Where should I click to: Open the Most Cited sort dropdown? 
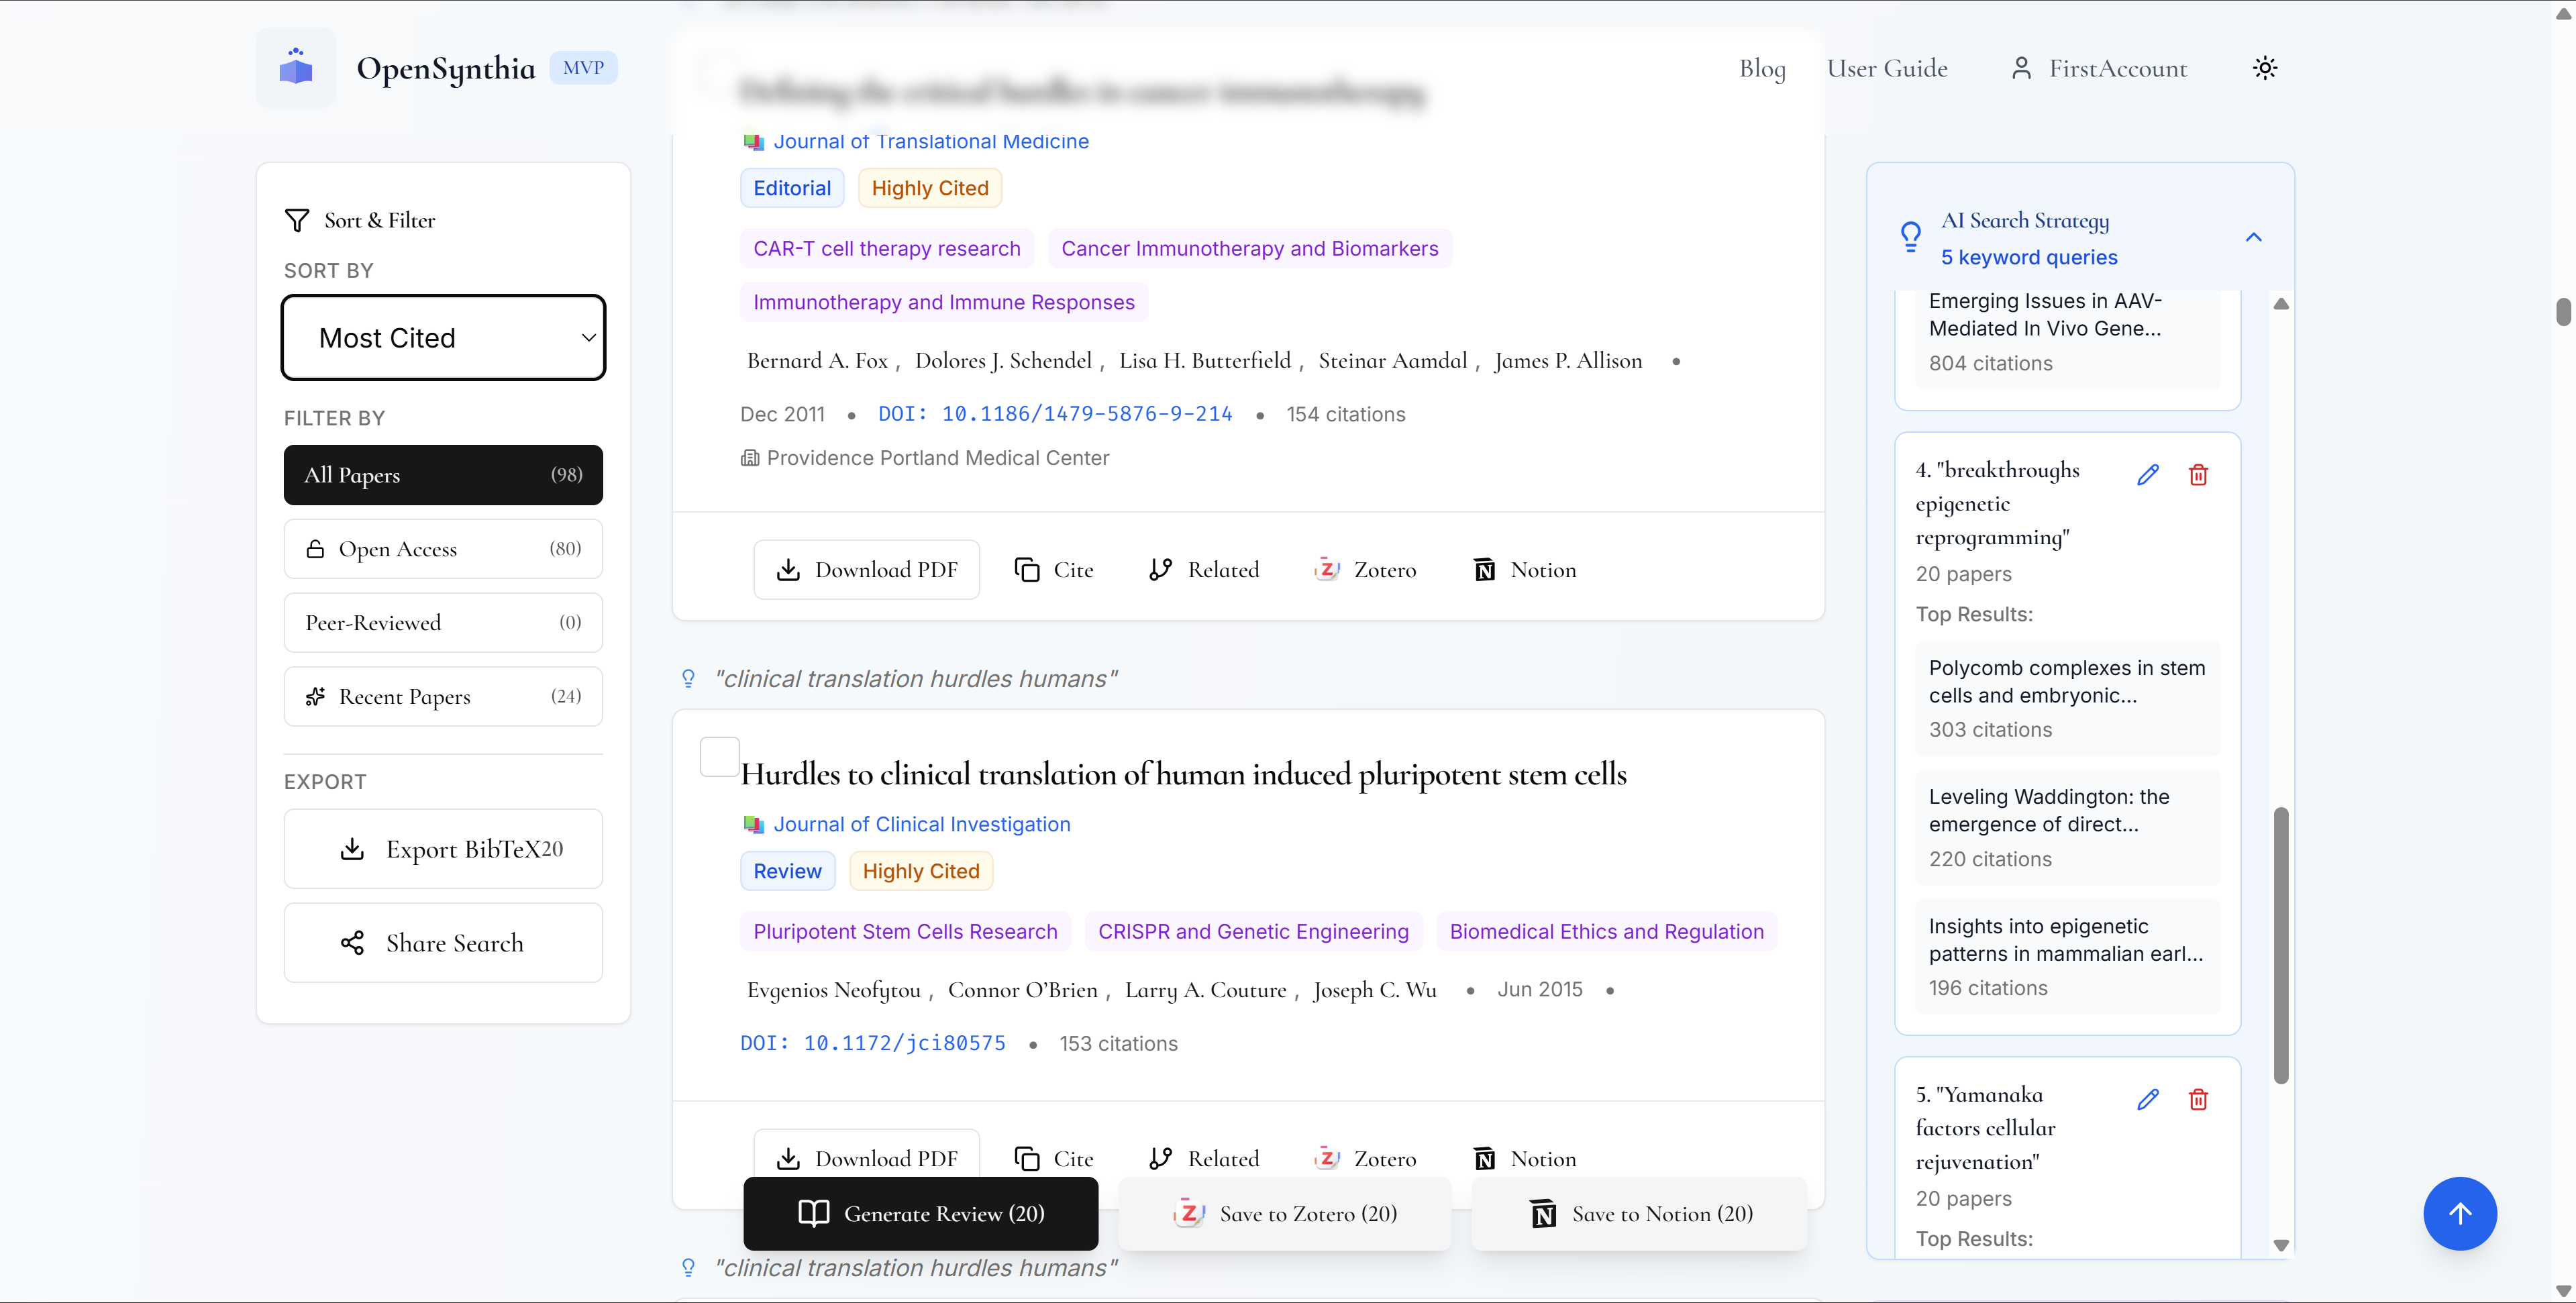pos(443,337)
